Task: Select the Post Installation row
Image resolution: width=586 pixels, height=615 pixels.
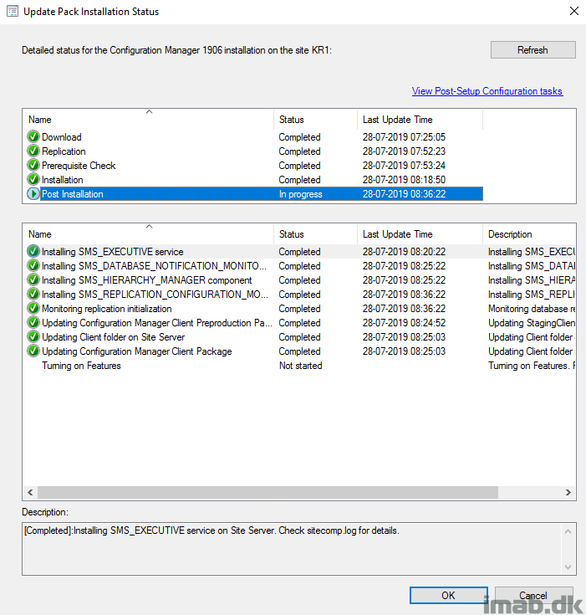Action: click(255, 194)
